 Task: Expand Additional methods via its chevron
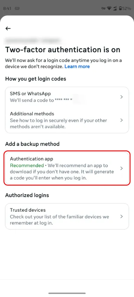pyautogui.click(x=122, y=120)
